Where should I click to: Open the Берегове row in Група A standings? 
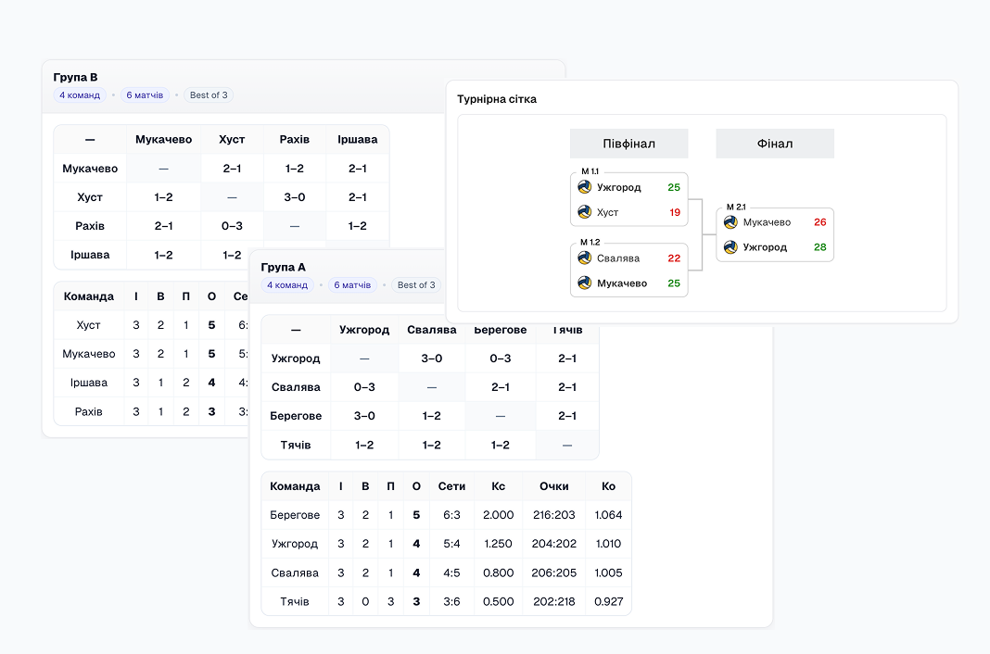pos(295,515)
